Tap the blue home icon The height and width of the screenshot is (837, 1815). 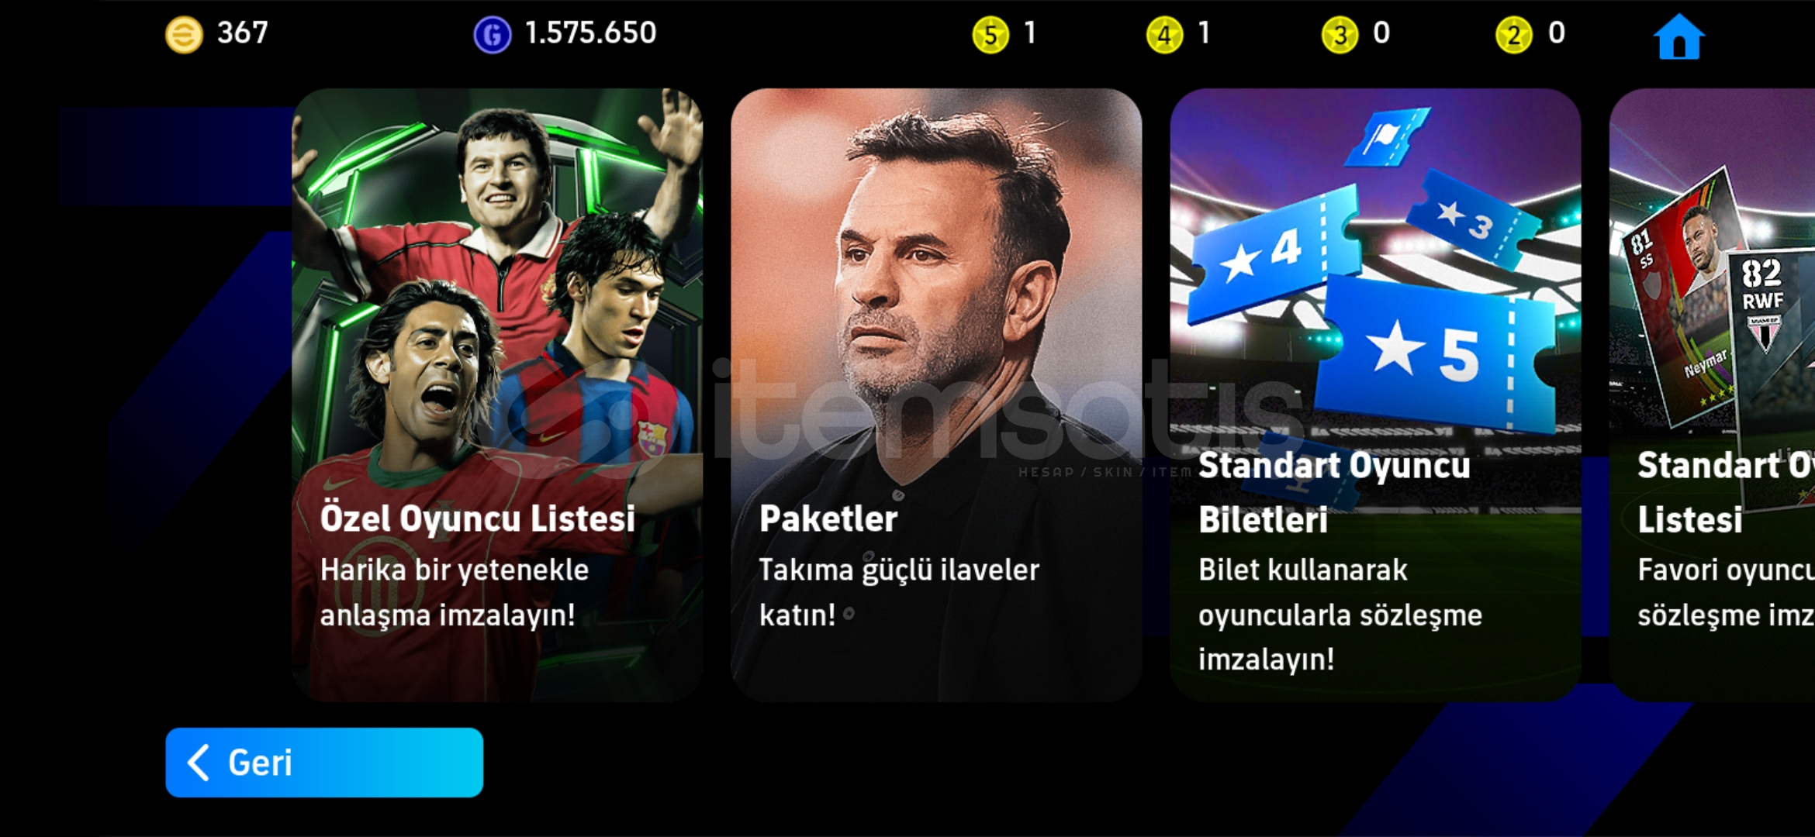point(1678,36)
